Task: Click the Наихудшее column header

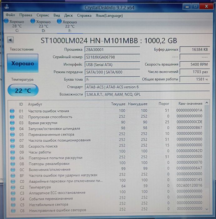Action: coord(138,104)
